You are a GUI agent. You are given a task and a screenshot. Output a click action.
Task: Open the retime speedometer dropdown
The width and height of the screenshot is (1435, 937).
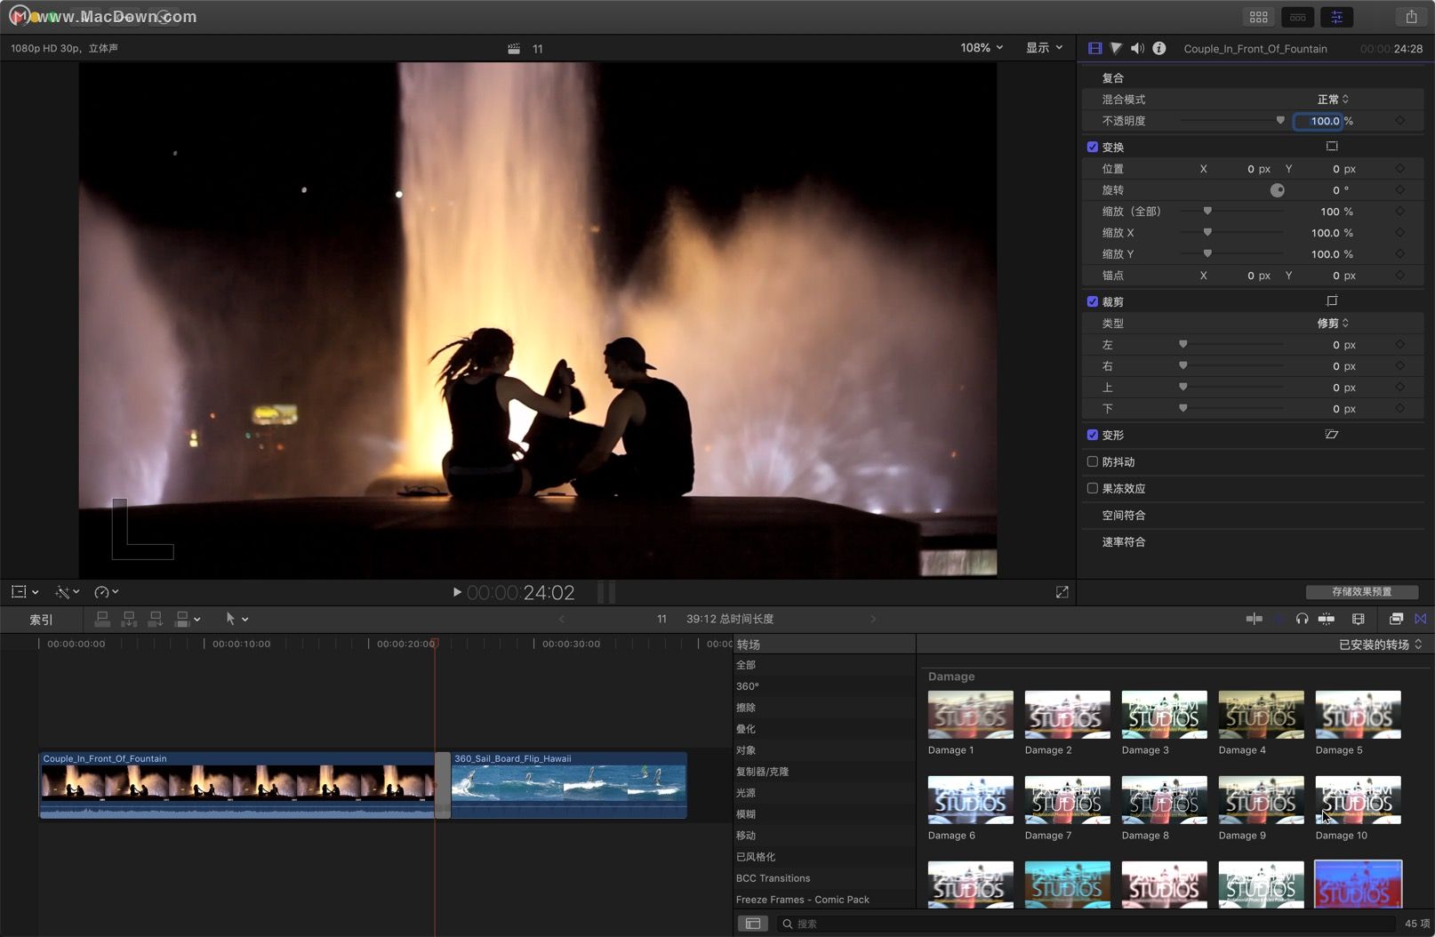pos(106,592)
